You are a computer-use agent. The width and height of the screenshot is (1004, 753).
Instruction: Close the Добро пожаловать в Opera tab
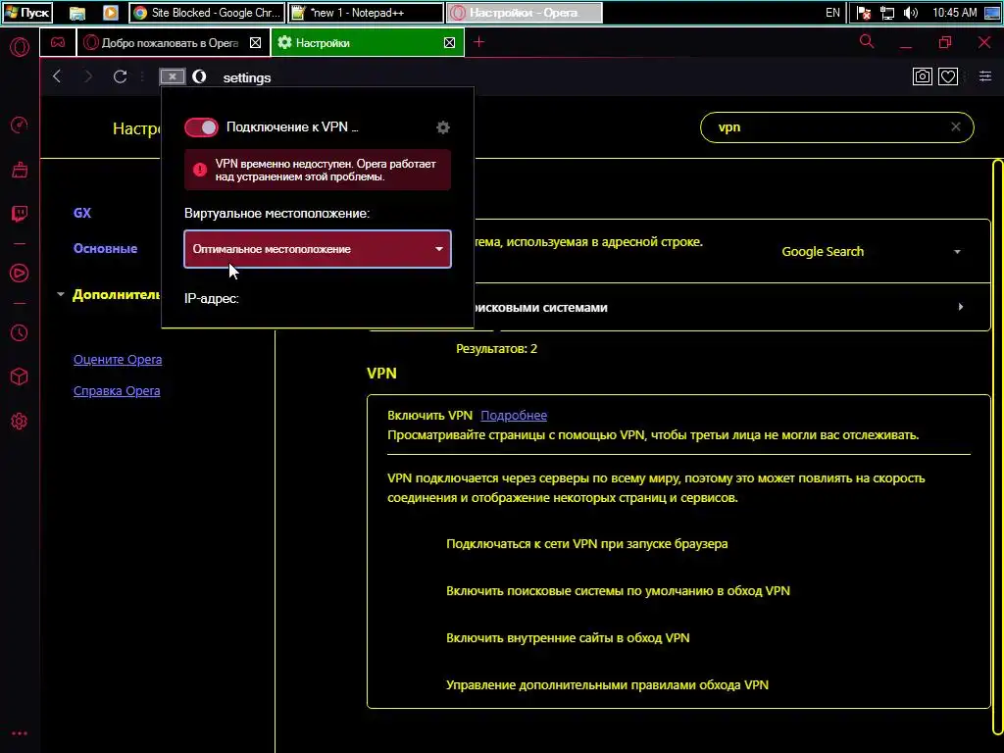pos(256,43)
